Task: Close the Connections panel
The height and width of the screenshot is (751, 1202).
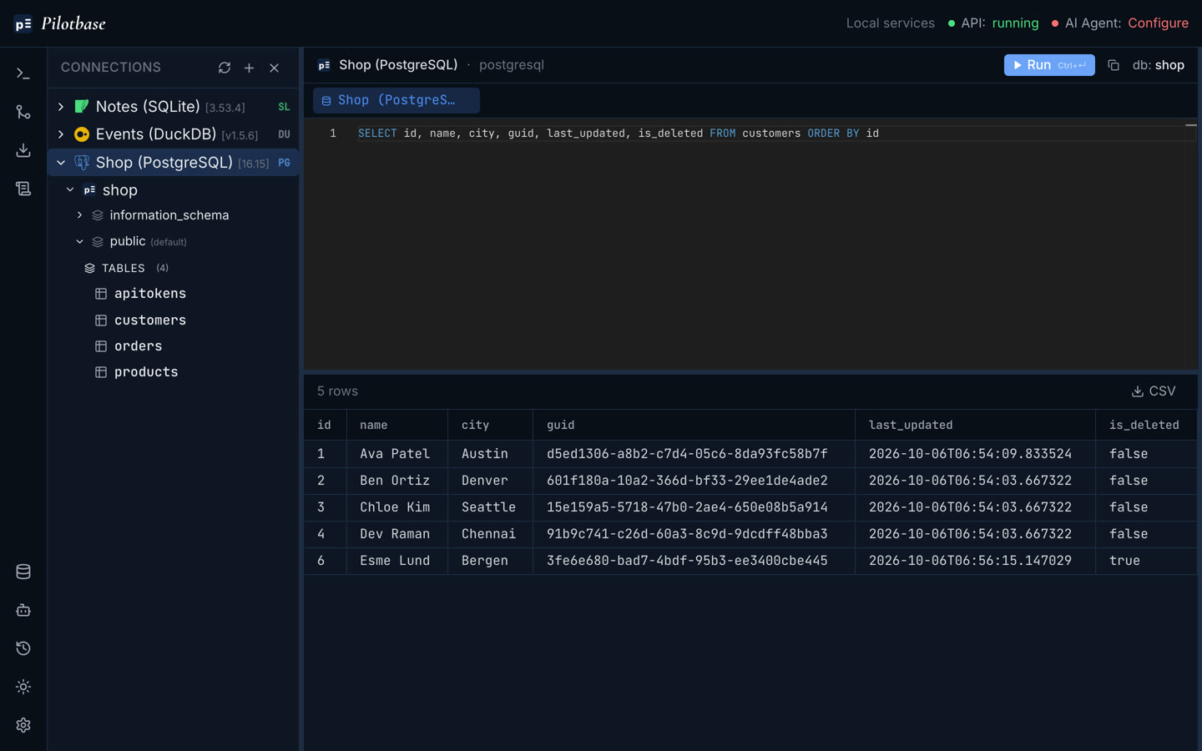Action: (x=274, y=68)
